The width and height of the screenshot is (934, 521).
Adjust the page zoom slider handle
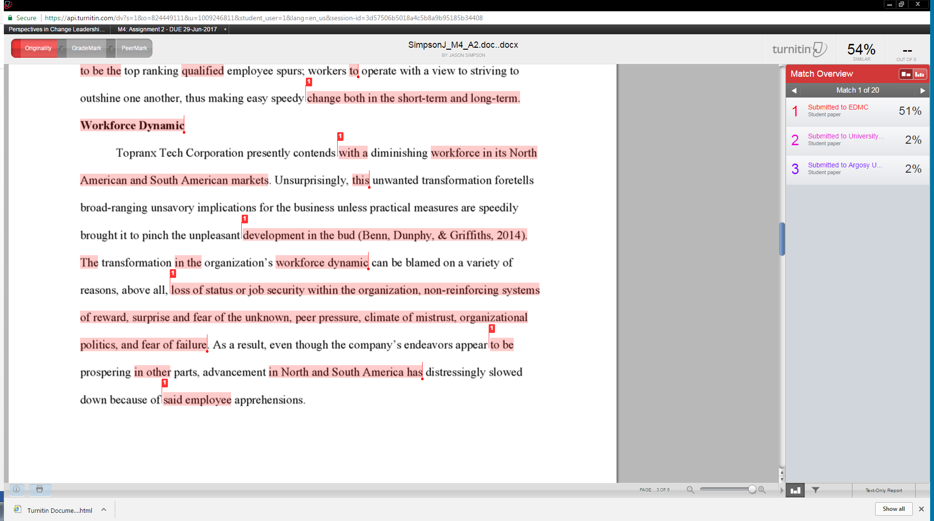(753, 489)
